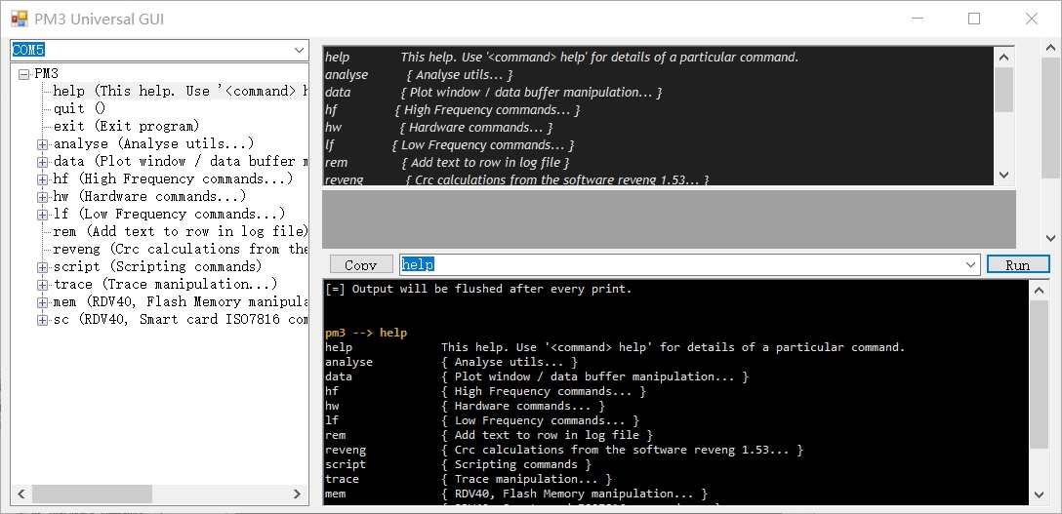Screen dimensions: 1062x514
Task: Click the 'rem' row in the help panel
Action: pyautogui.click(x=447, y=162)
